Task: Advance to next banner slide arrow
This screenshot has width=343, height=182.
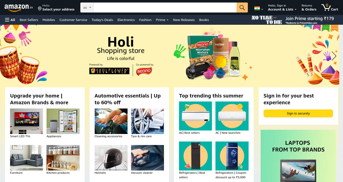Action: (x=334, y=56)
